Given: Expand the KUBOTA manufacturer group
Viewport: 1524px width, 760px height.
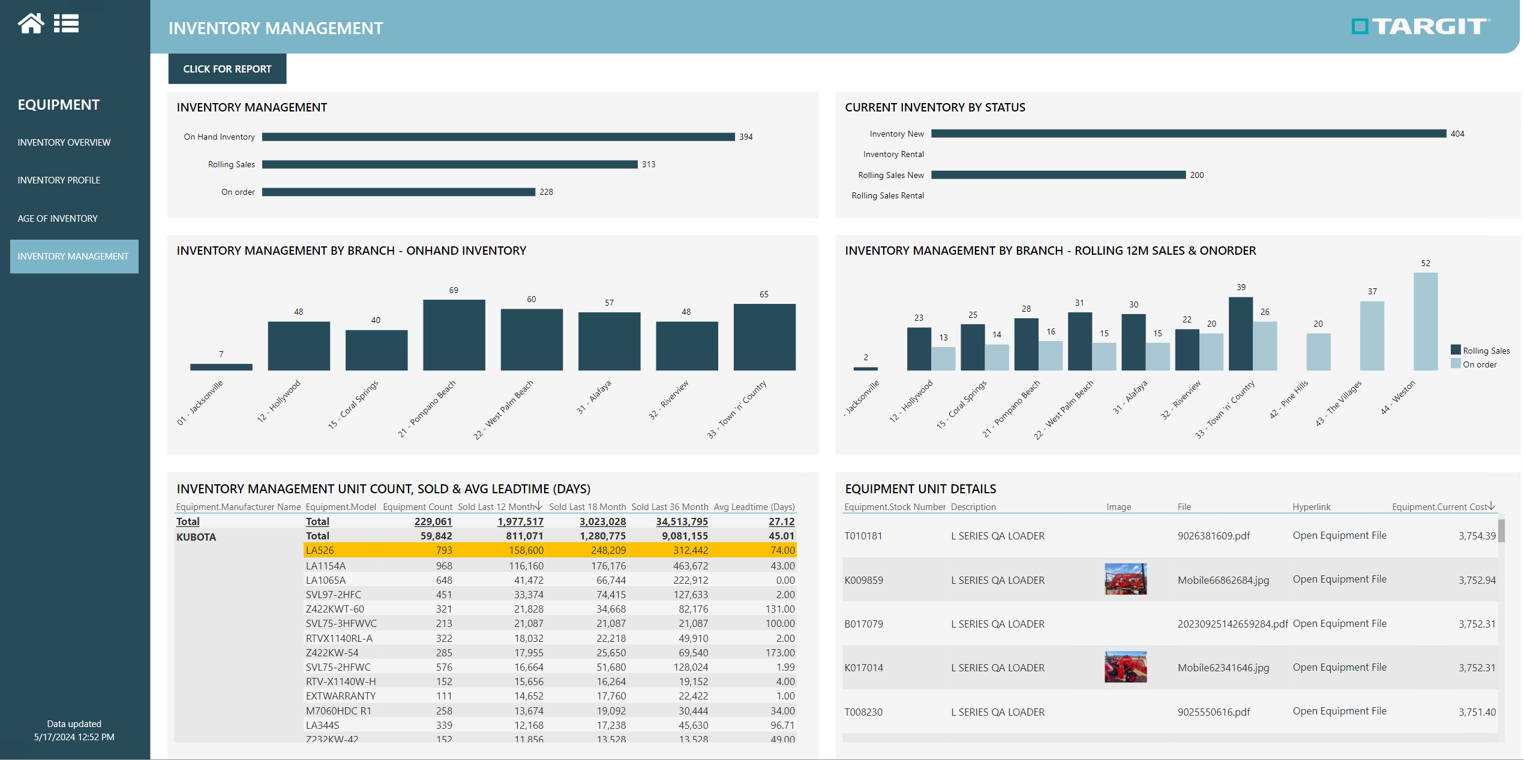Looking at the screenshot, I should (196, 536).
